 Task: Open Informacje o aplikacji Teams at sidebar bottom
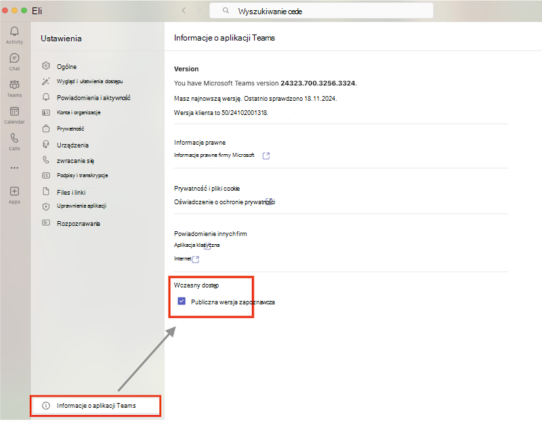click(x=96, y=406)
